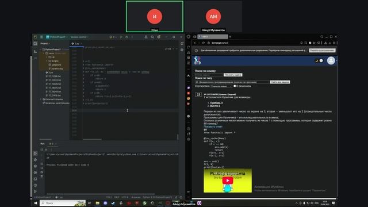Select the browser tab in Opera window
The width and height of the screenshot is (368, 207).
(x=212, y=37)
